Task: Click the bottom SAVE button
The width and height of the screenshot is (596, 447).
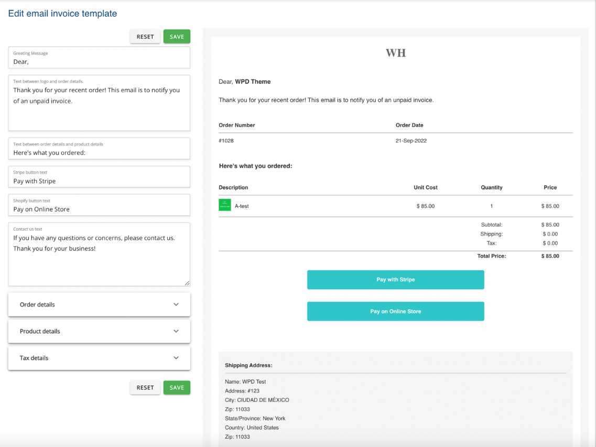Action: (x=177, y=388)
